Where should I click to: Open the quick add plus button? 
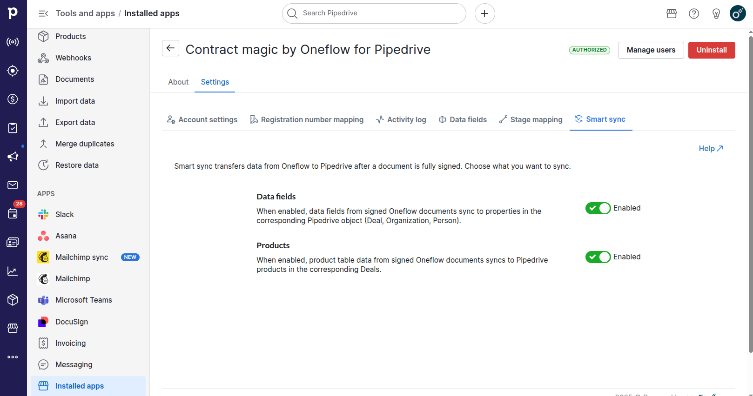(x=484, y=13)
